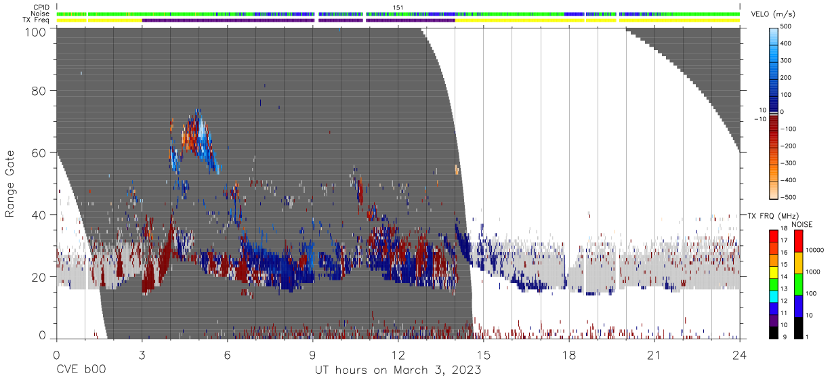
Task: Click the 9 label on TX FRQ legend
Action: [x=783, y=337]
